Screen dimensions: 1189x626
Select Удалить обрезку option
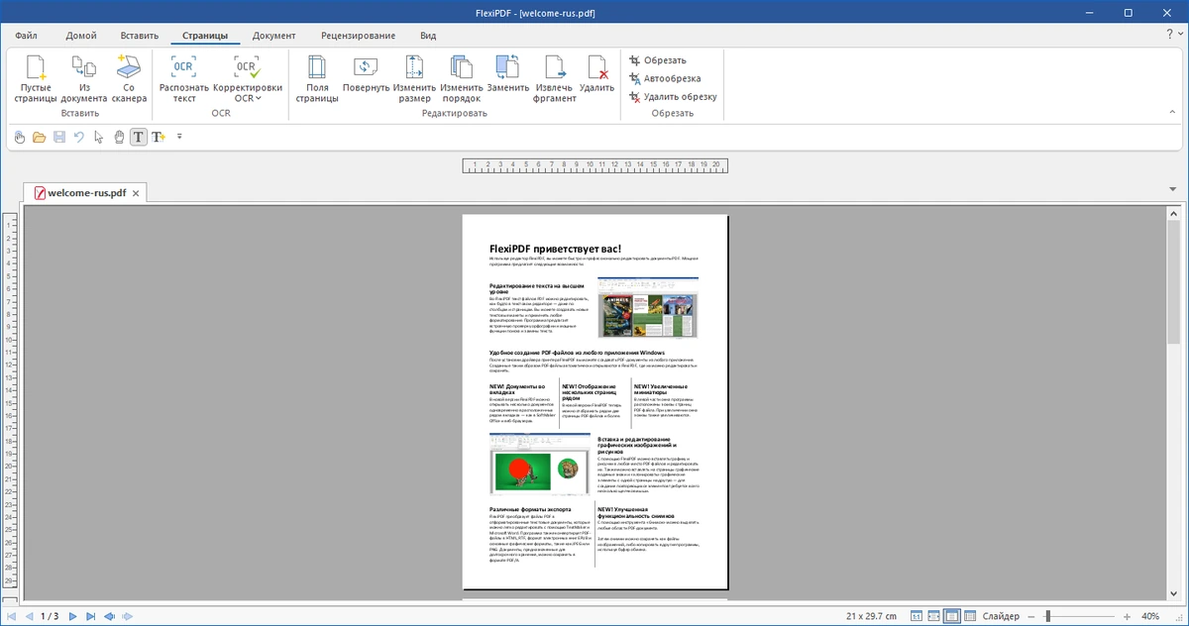pos(672,97)
